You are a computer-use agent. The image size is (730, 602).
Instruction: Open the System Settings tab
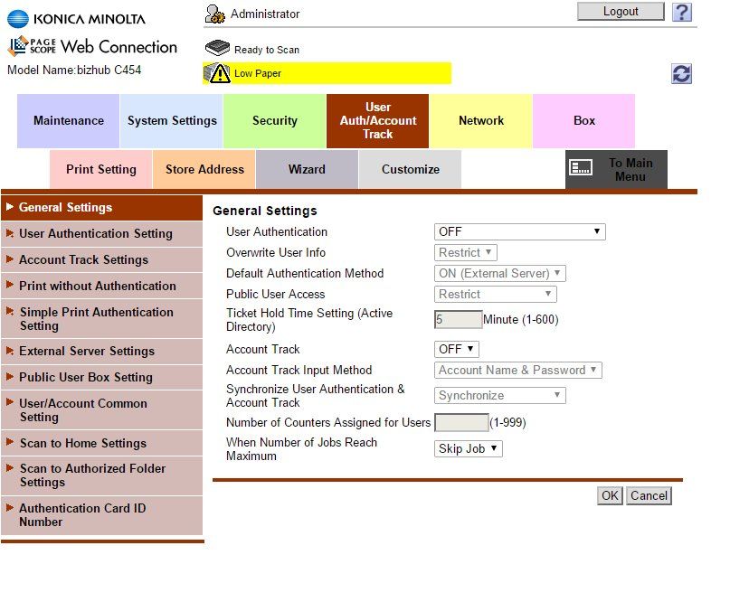(172, 120)
